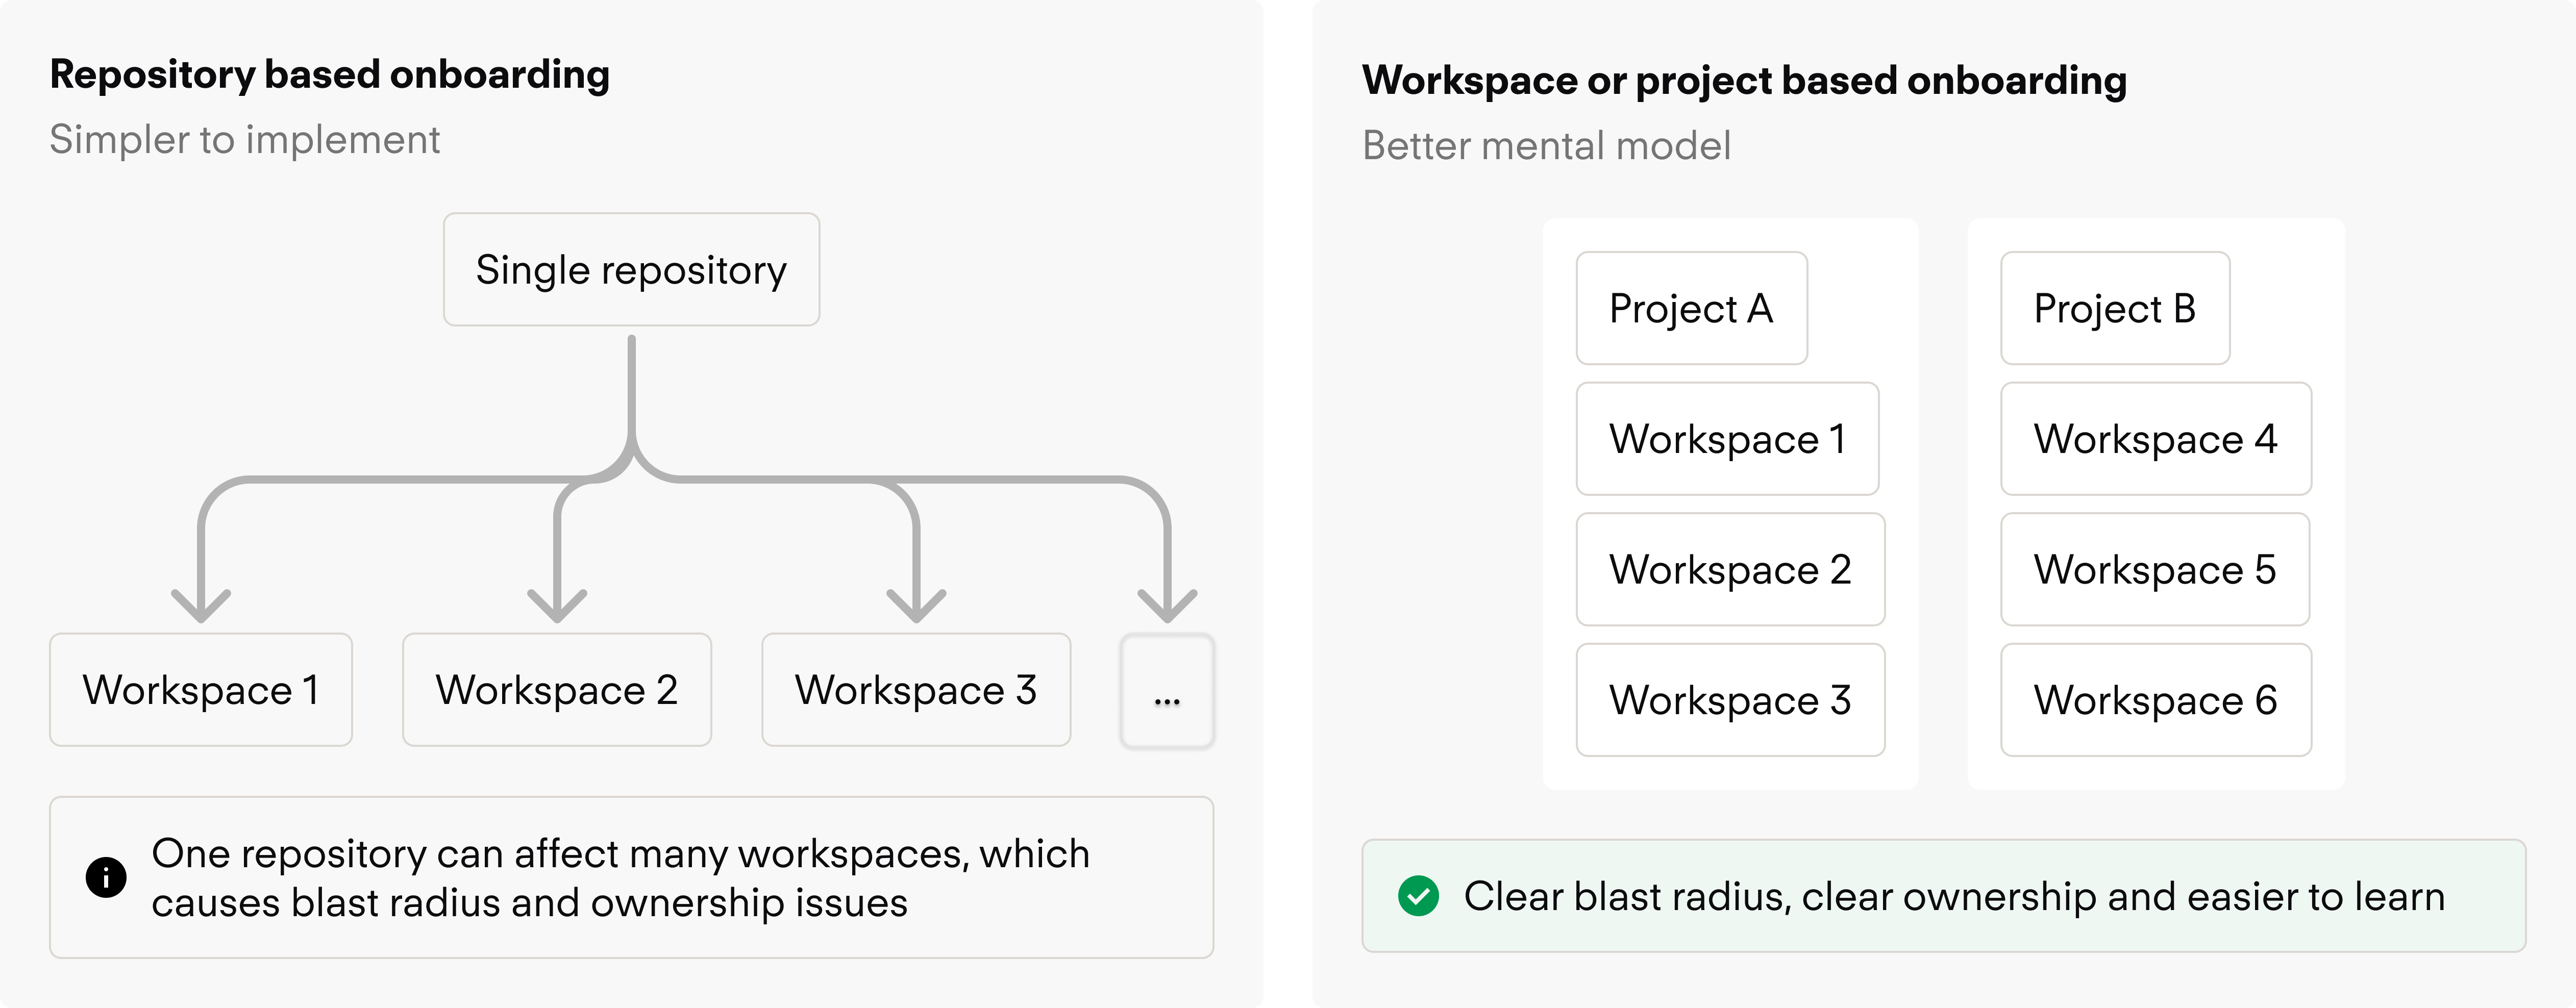Click the Workspace or project based onboarding heading
The width and height of the screenshot is (2576, 1008).
[1744, 80]
